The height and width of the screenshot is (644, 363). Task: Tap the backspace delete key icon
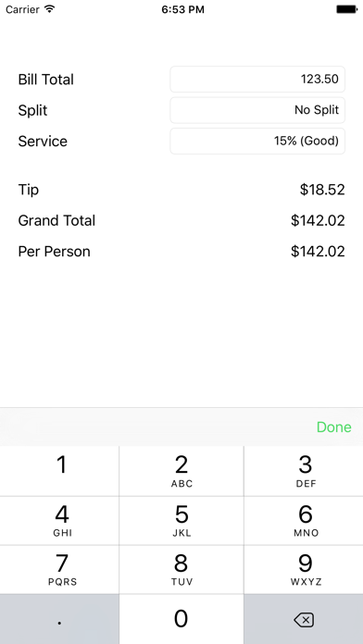304,619
